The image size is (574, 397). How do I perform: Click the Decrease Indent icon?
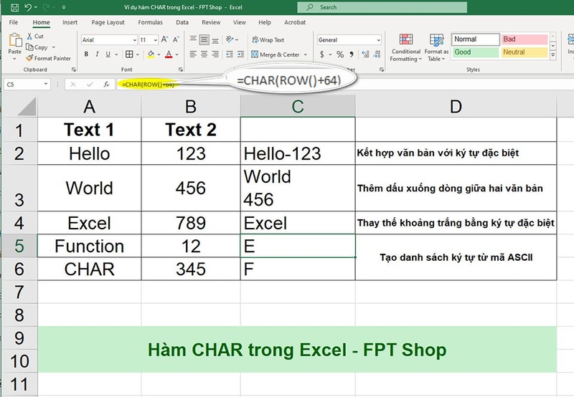tap(230, 54)
